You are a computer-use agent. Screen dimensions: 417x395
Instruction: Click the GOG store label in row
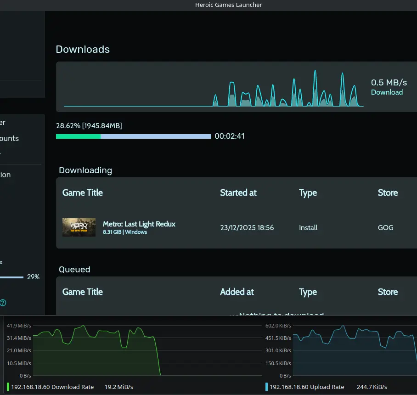click(385, 227)
